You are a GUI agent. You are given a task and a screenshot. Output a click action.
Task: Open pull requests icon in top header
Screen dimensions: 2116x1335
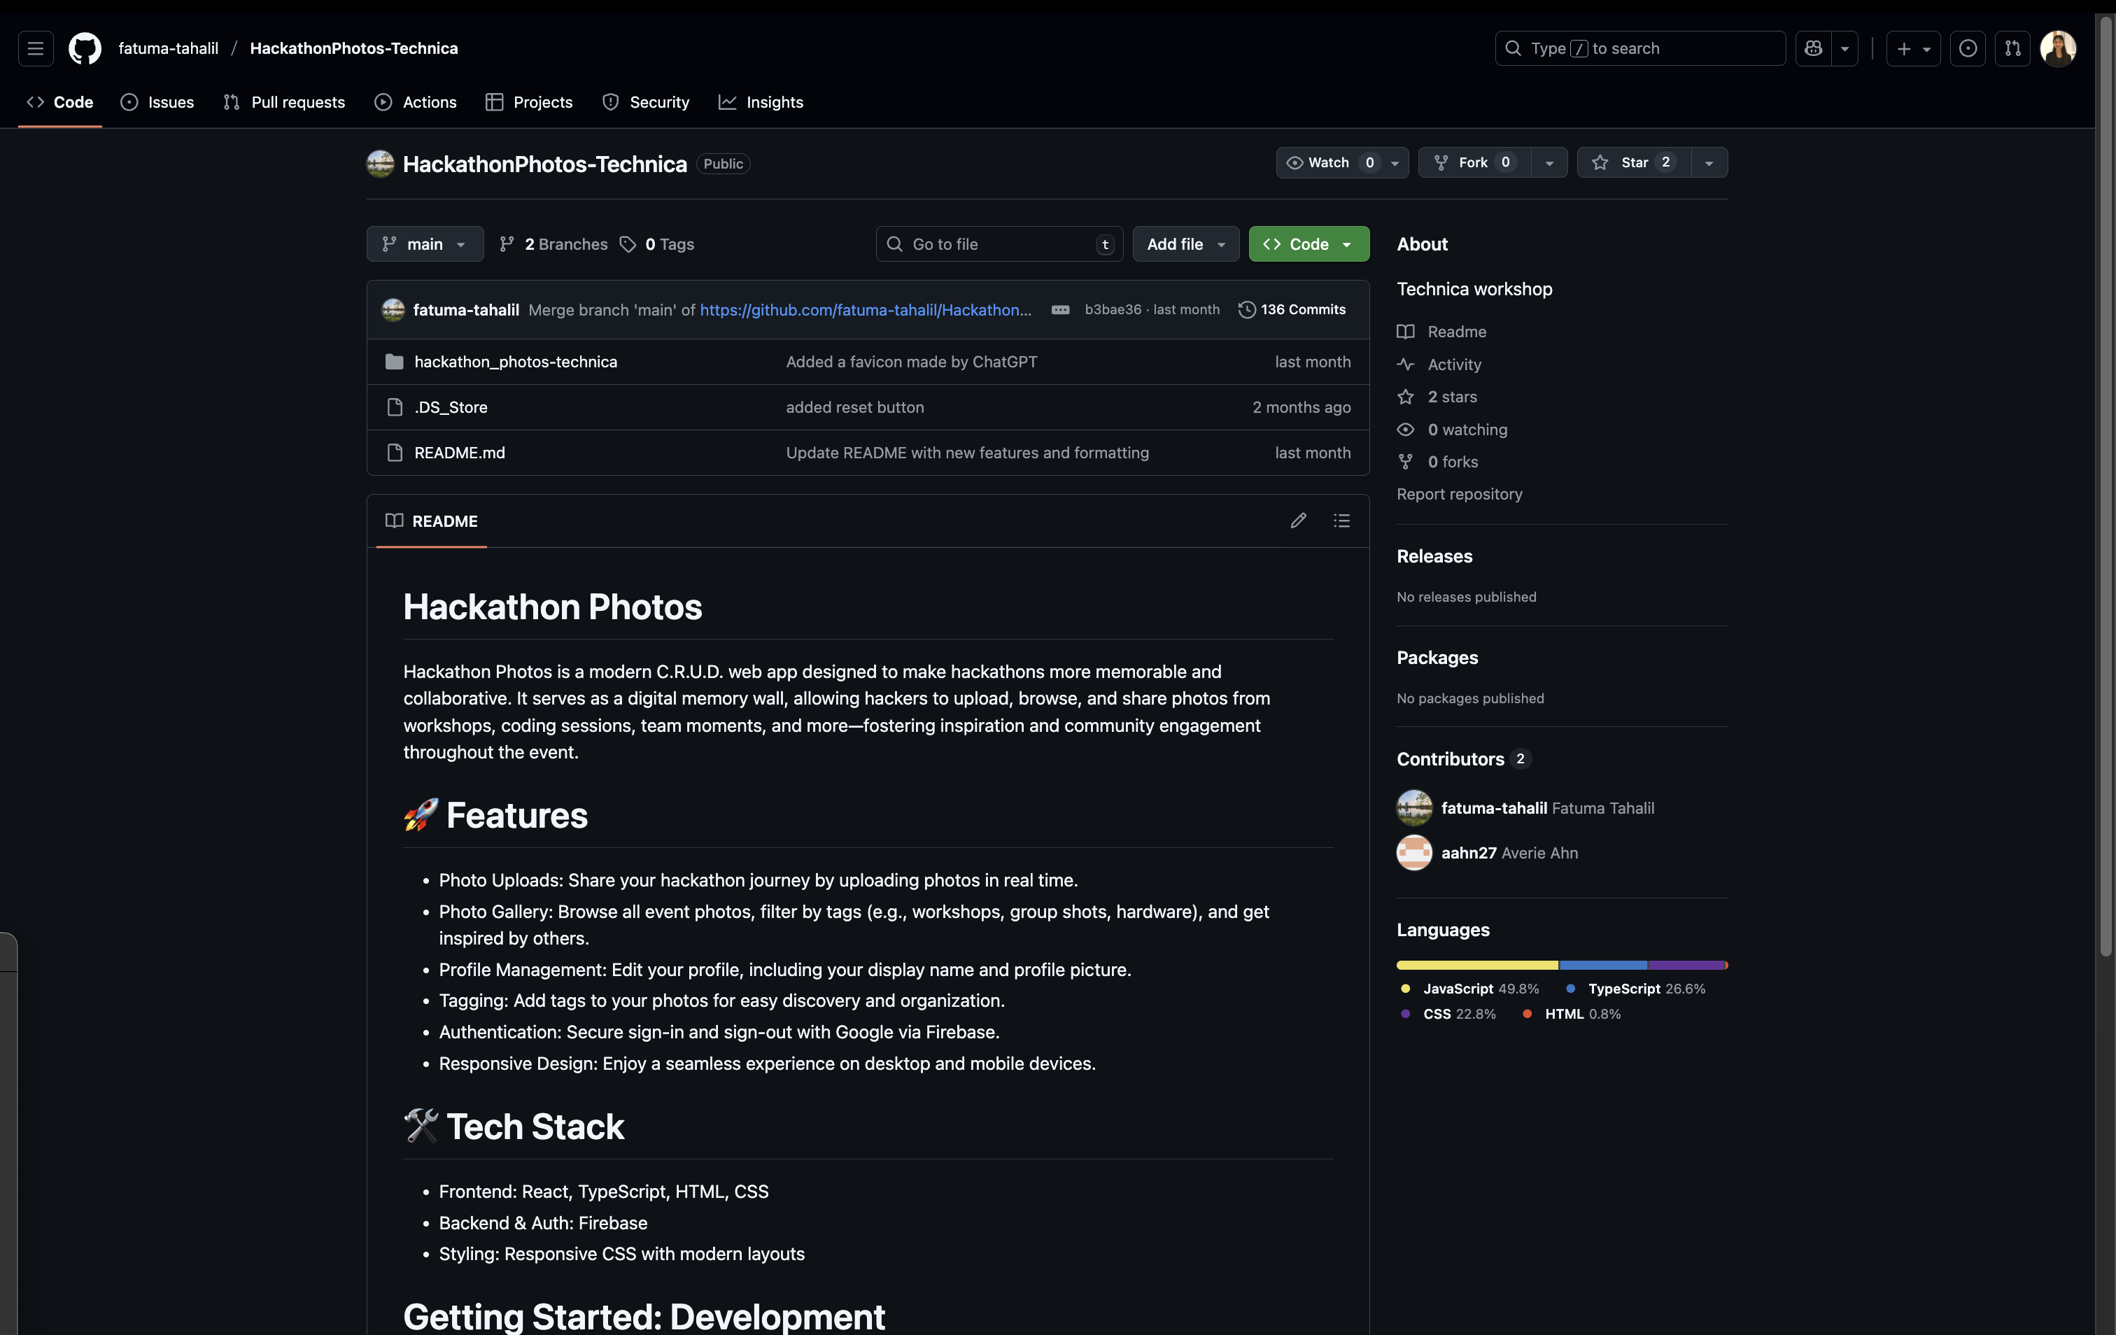2012,48
